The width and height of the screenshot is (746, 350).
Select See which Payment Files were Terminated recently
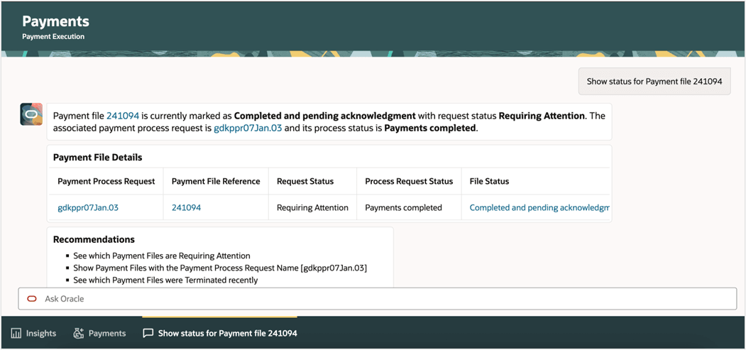[165, 280]
